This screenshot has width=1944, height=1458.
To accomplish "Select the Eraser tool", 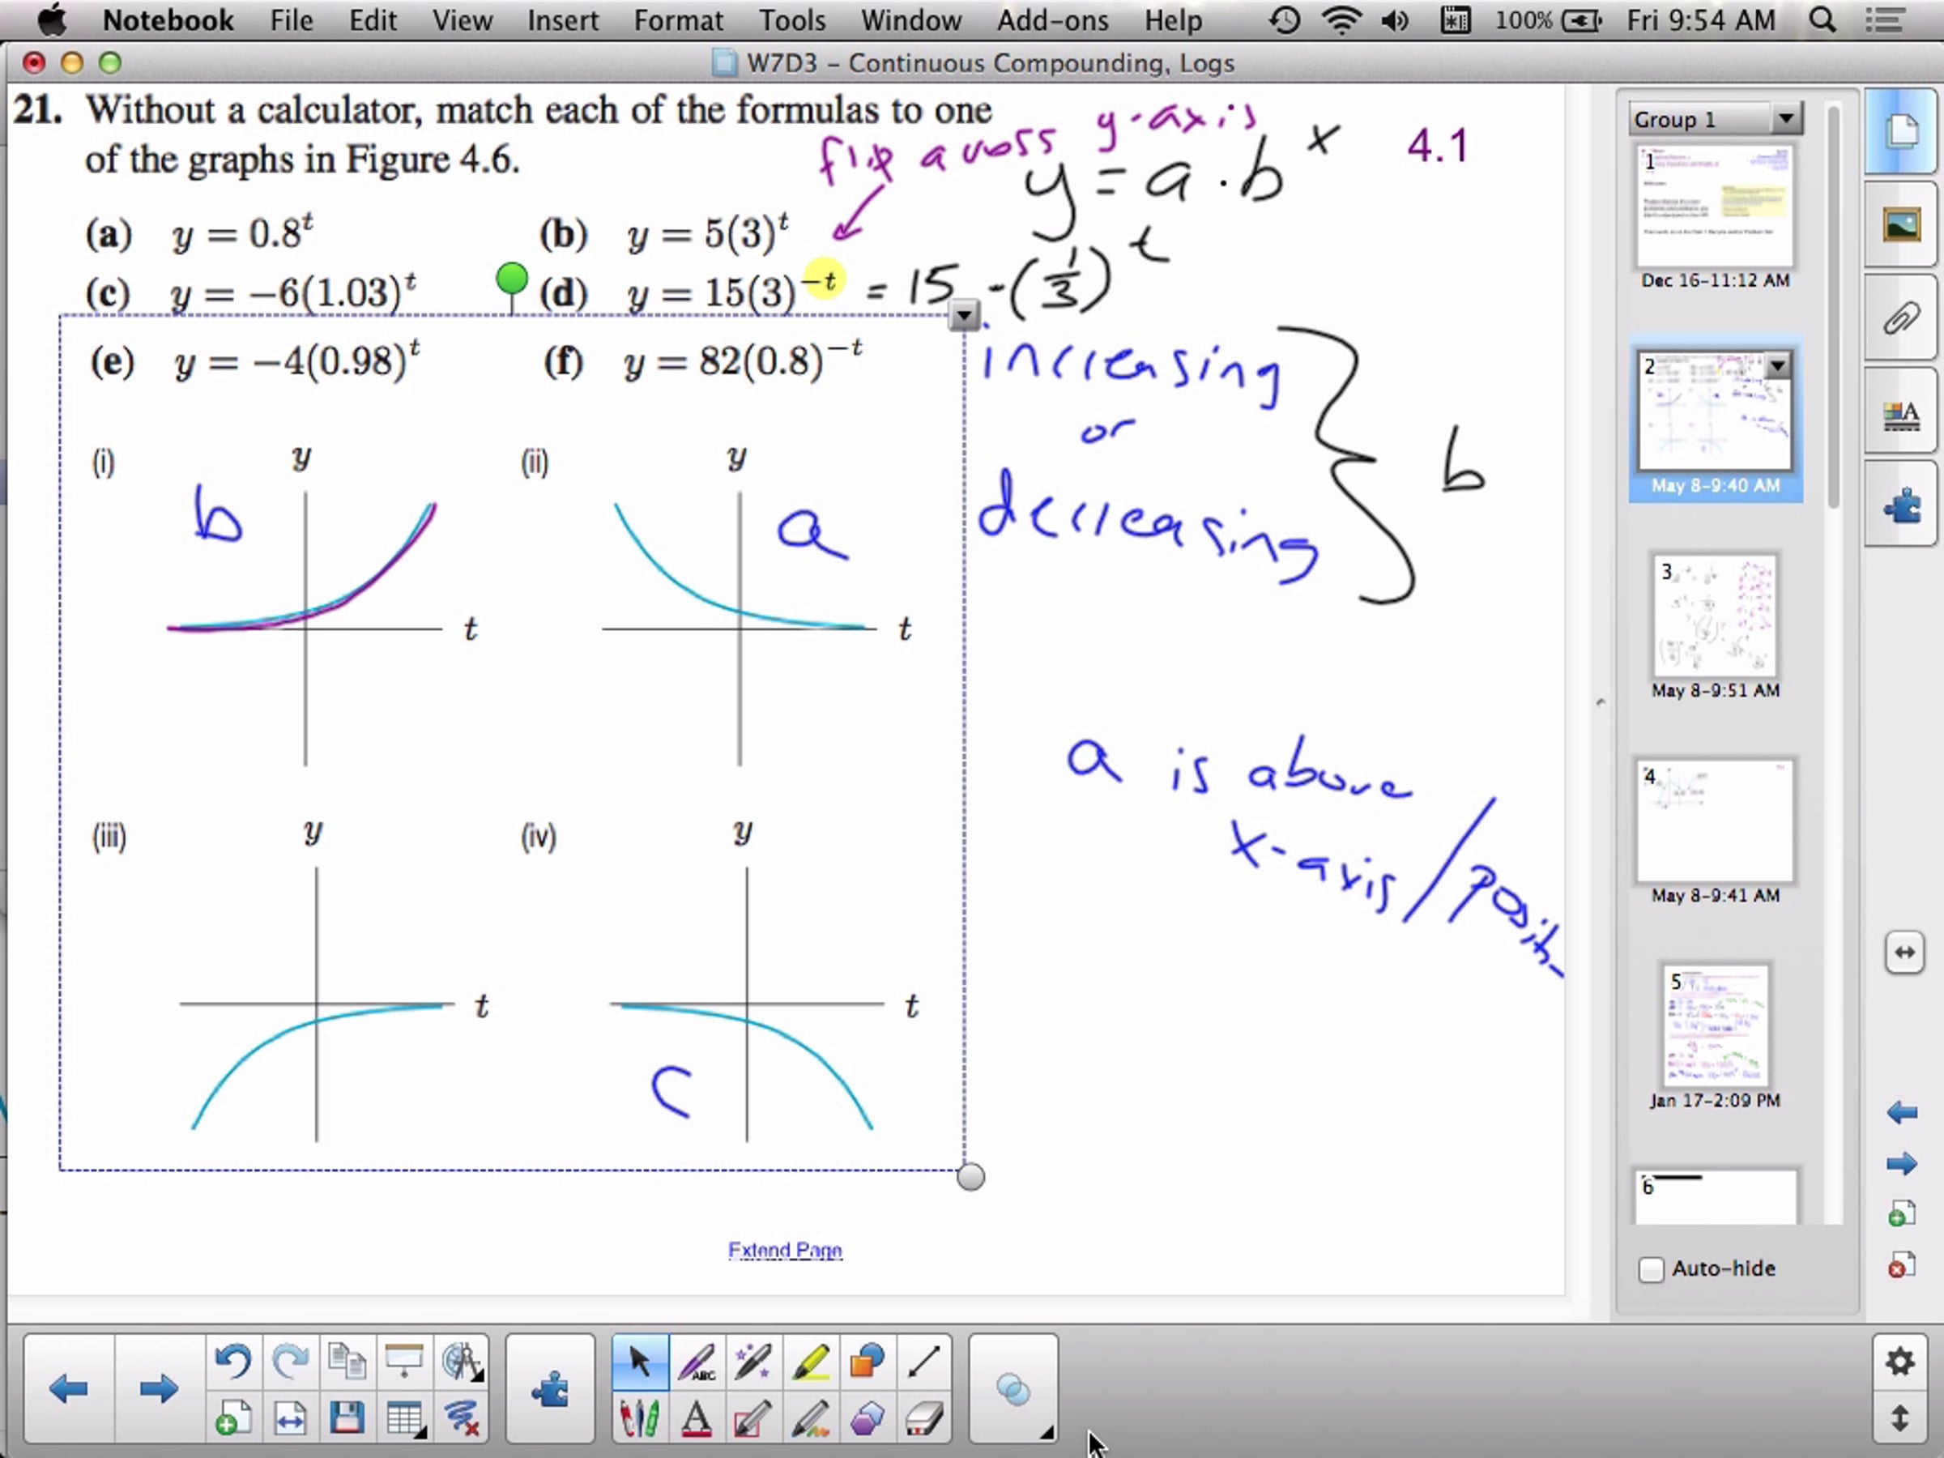I will pos(923,1417).
